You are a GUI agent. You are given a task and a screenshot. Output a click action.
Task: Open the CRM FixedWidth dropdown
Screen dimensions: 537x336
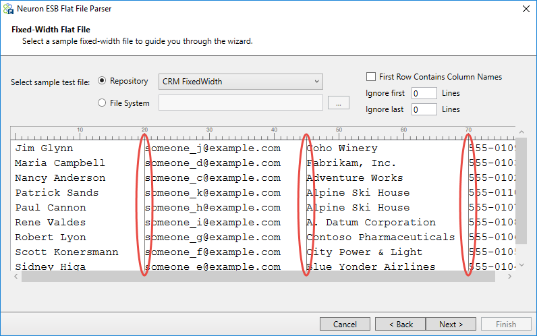(240, 82)
